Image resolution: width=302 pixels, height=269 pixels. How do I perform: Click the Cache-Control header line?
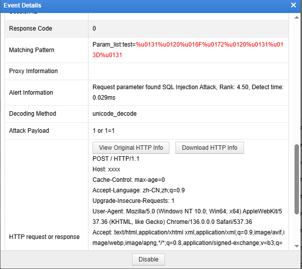click(128, 180)
